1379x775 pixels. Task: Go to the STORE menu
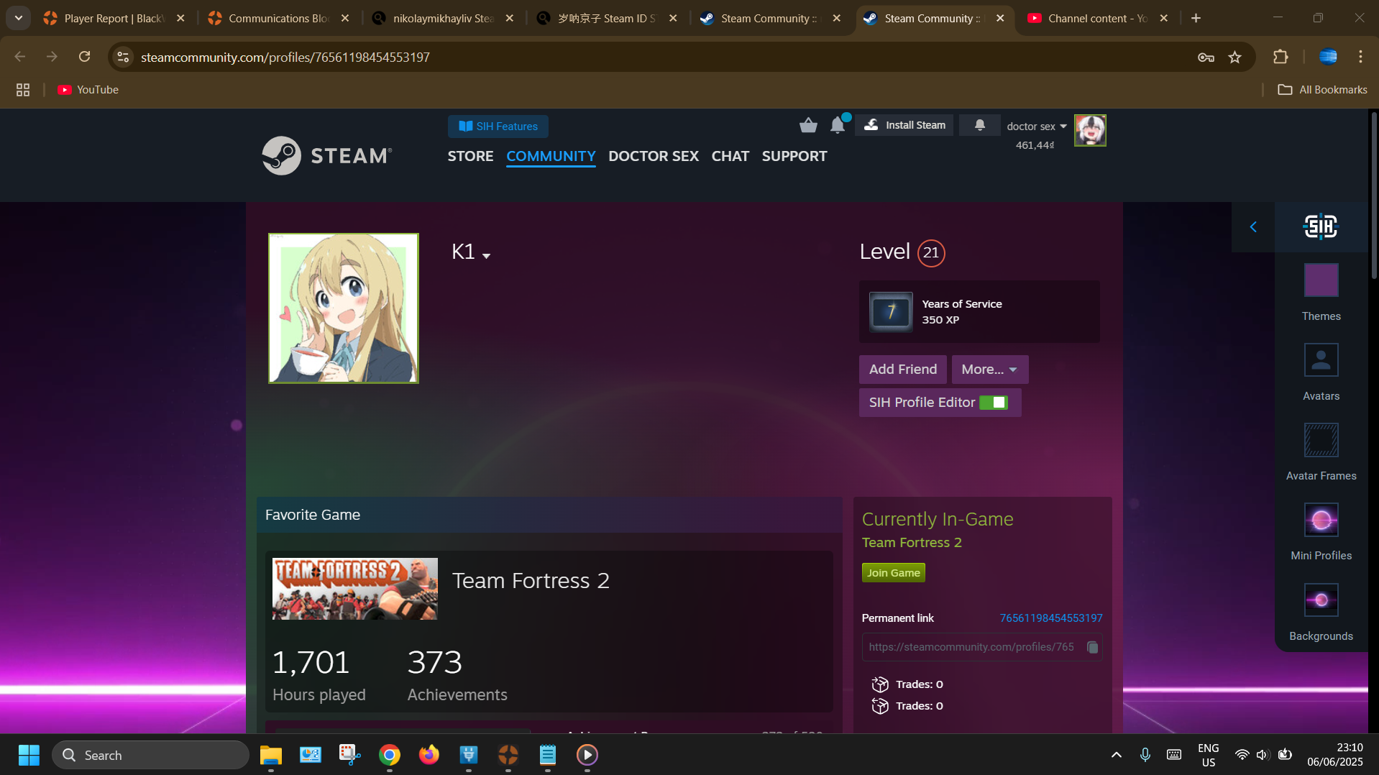click(x=470, y=156)
